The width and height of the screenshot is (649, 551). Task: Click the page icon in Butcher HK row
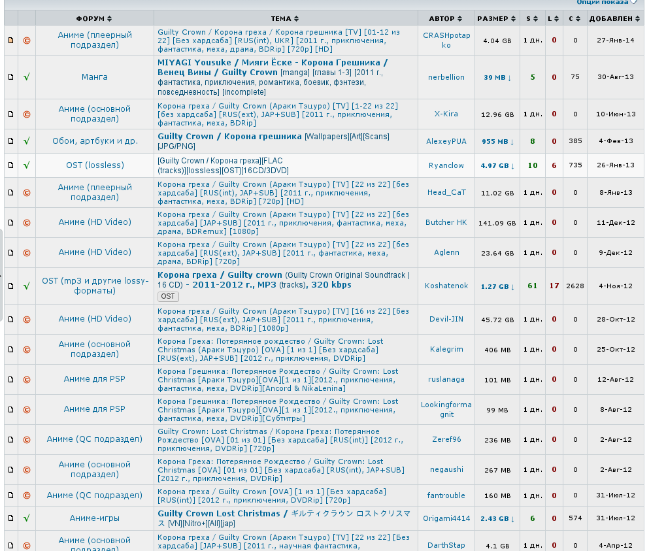(x=11, y=223)
